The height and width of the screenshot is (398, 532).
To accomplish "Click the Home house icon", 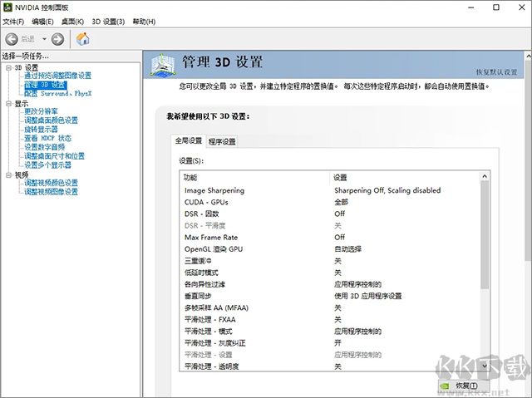I will 83,39.
